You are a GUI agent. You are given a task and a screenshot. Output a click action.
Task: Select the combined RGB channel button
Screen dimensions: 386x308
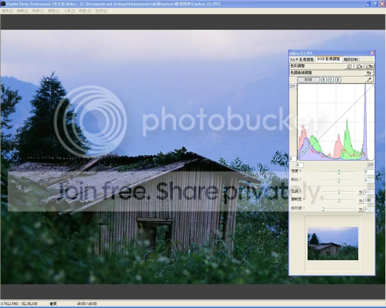click(x=308, y=79)
